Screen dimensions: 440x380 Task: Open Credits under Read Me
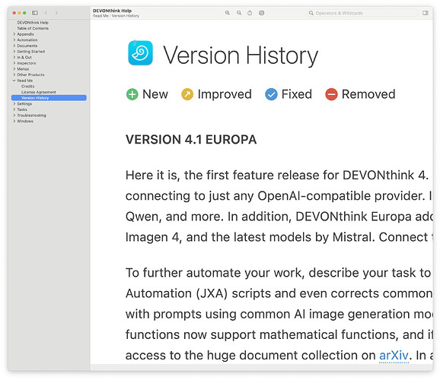click(27, 87)
